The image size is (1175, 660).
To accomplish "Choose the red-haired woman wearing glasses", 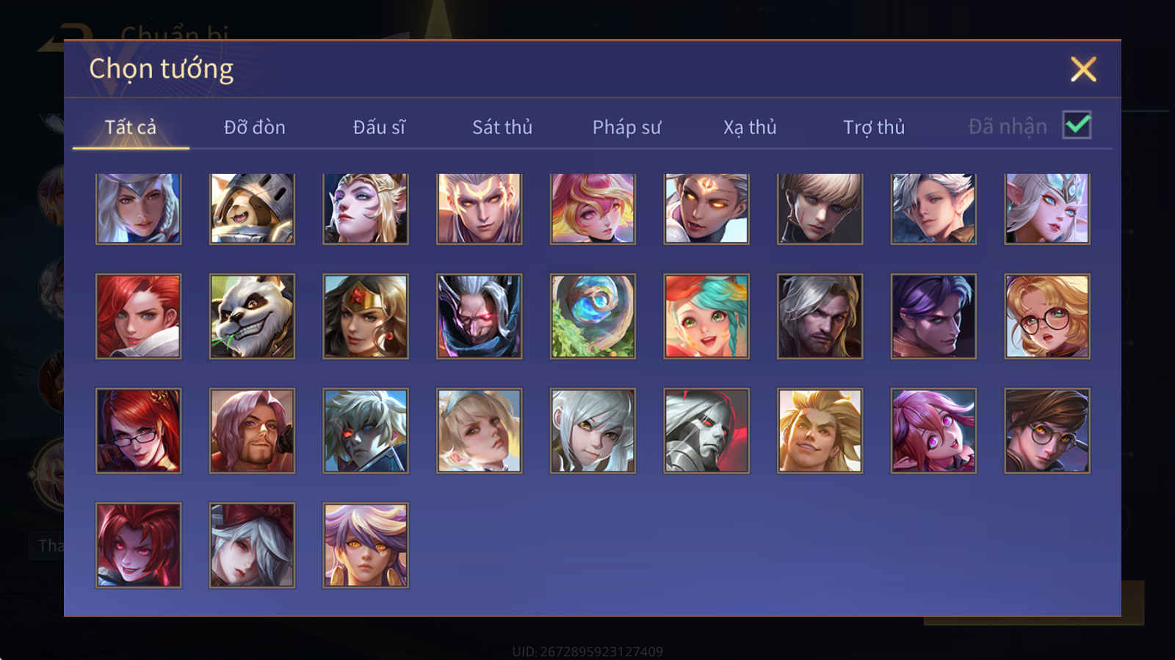I will tap(138, 430).
